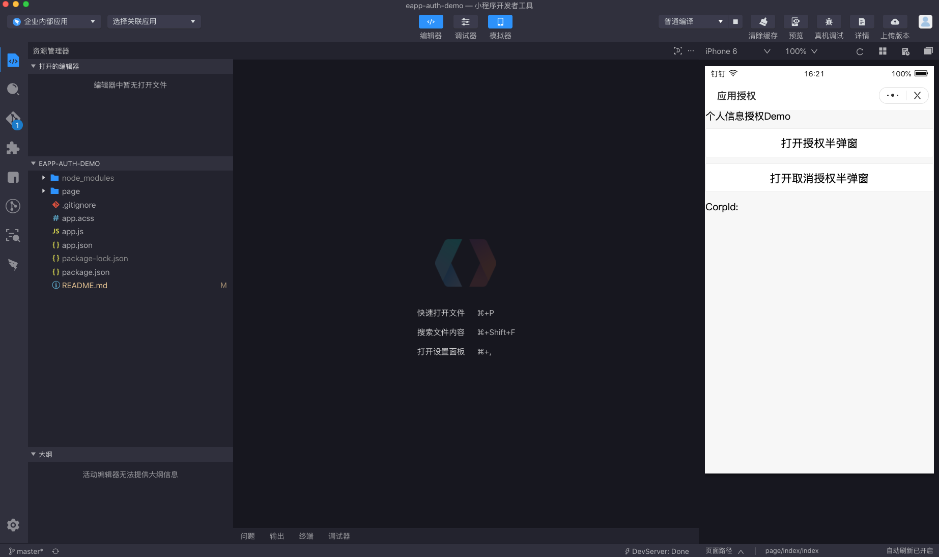Click the 打开授权半弹窗 button in simulator
The image size is (939, 557).
point(818,143)
